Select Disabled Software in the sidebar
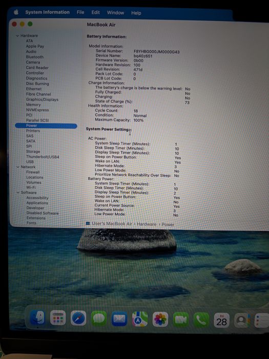The width and height of the screenshot is (269, 359). click(x=43, y=213)
